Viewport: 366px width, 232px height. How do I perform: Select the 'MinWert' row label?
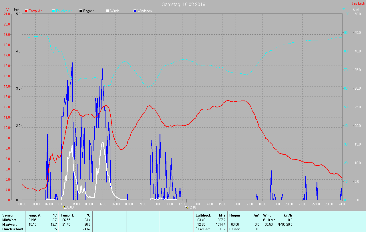point(9,220)
